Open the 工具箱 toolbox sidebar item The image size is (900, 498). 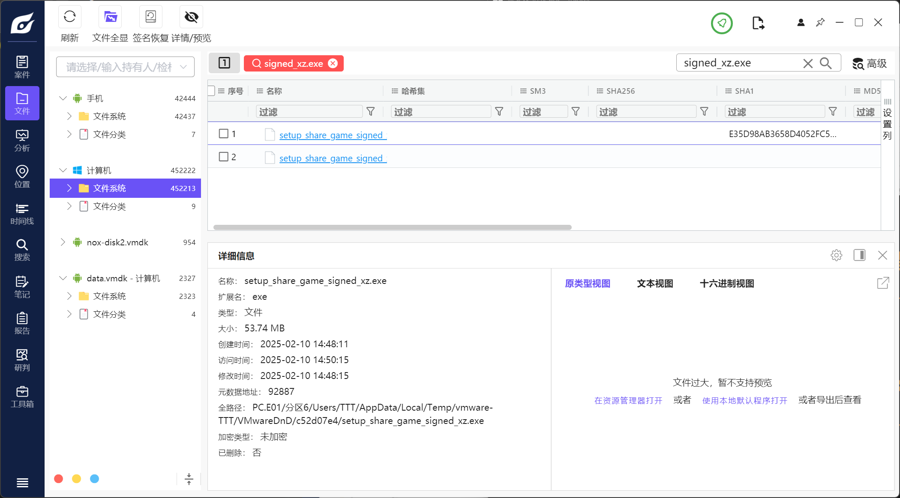point(22,397)
